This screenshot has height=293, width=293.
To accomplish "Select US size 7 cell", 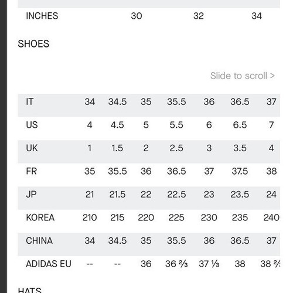I will click(x=271, y=125).
